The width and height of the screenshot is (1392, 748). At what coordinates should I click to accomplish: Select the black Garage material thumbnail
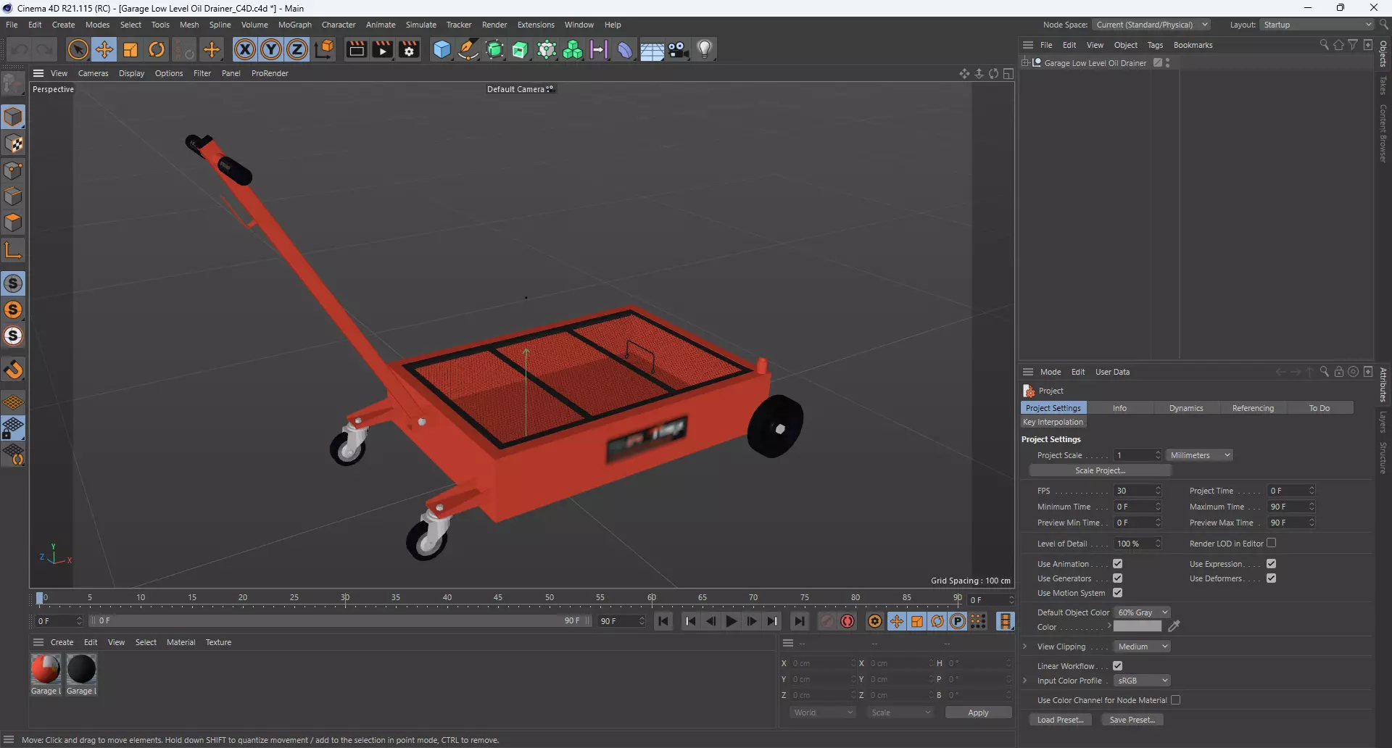point(81,669)
